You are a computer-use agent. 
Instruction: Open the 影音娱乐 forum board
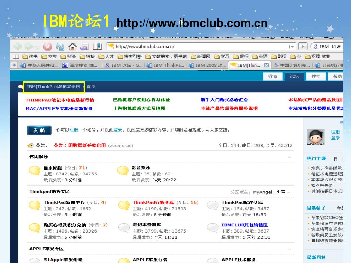pyautogui.click(x=141, y=167)
